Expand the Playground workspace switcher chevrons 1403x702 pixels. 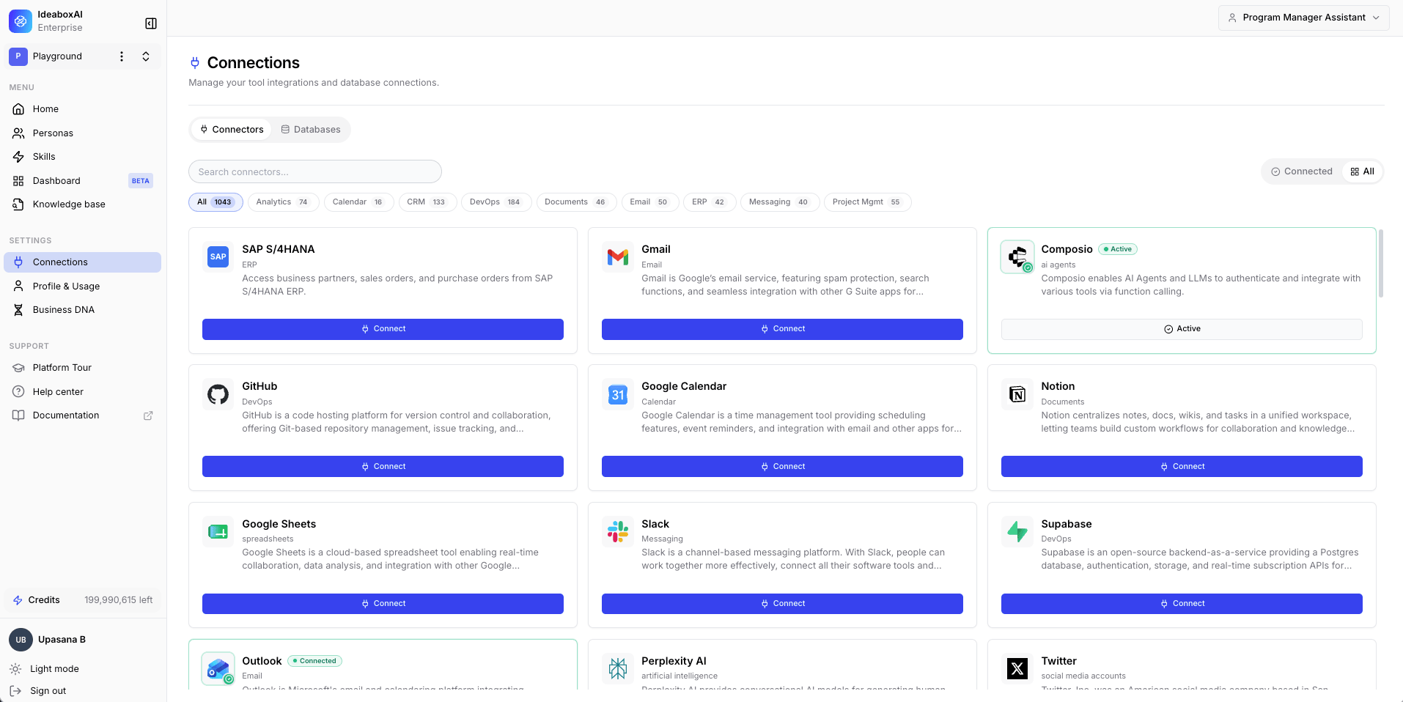click(146, 56)
